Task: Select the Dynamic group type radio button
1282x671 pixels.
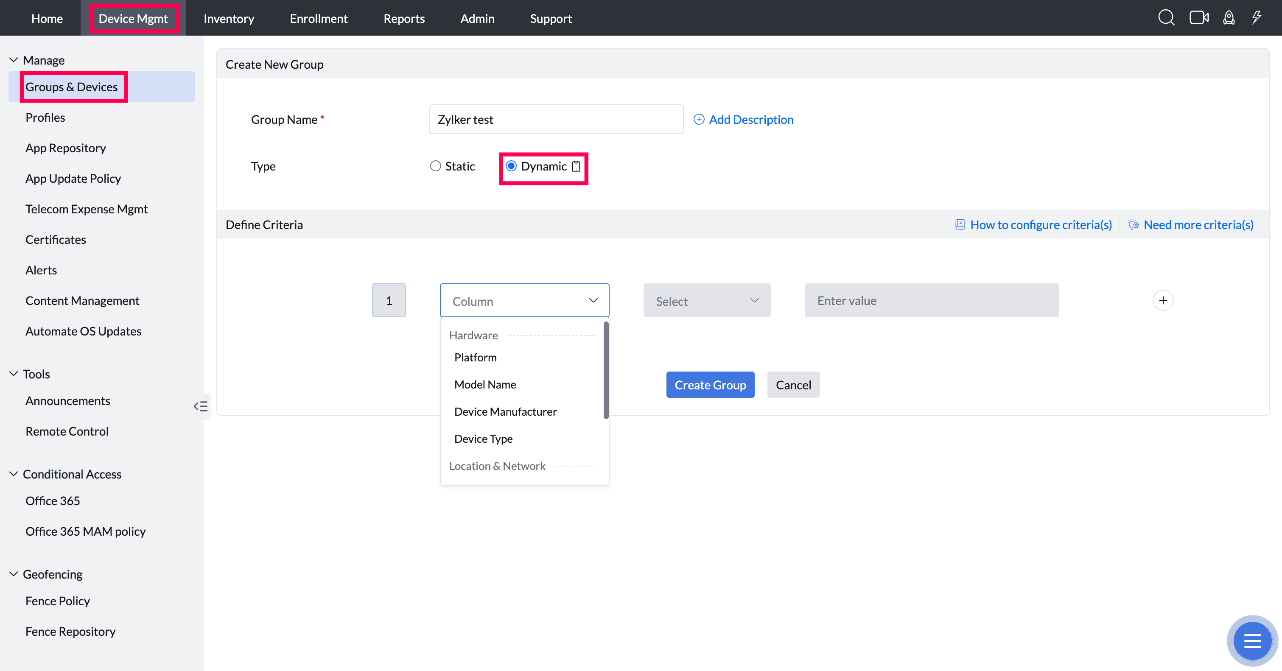Action: click(512, 166)
